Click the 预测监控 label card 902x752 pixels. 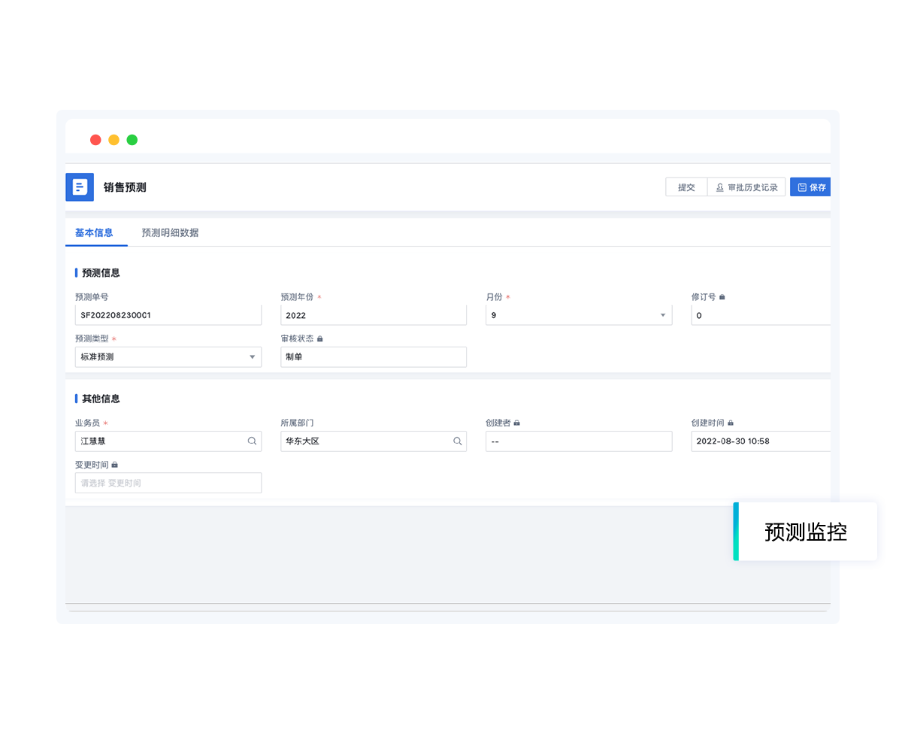(805, 532)
